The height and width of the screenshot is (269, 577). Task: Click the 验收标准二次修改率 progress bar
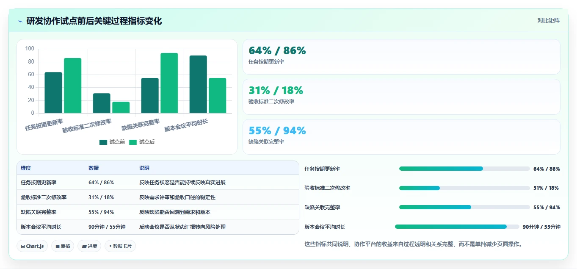pyautogui.click(x=464, y=188)
